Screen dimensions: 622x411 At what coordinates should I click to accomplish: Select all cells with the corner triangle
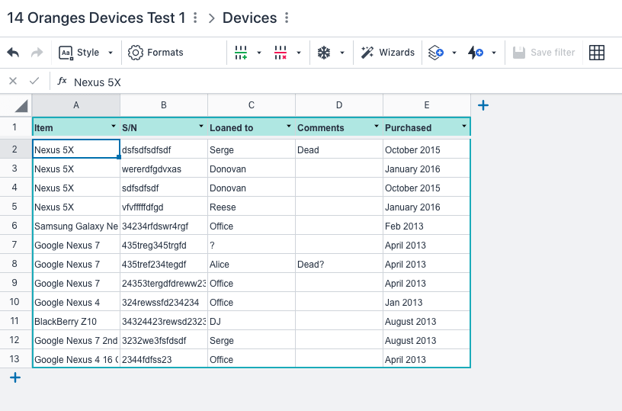21,106
